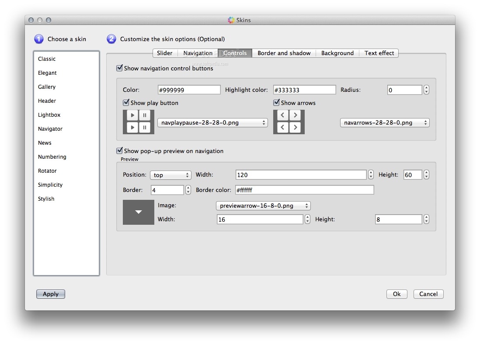Screen dimensions: 480x345
Task: Uncheck Show navigation control buttons
Action: tap(119, 68)
